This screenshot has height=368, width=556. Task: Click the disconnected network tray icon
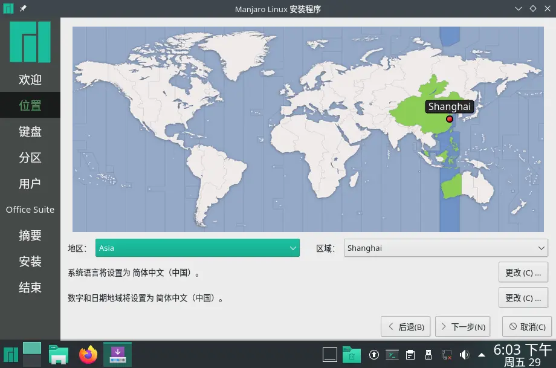[447, 355]
